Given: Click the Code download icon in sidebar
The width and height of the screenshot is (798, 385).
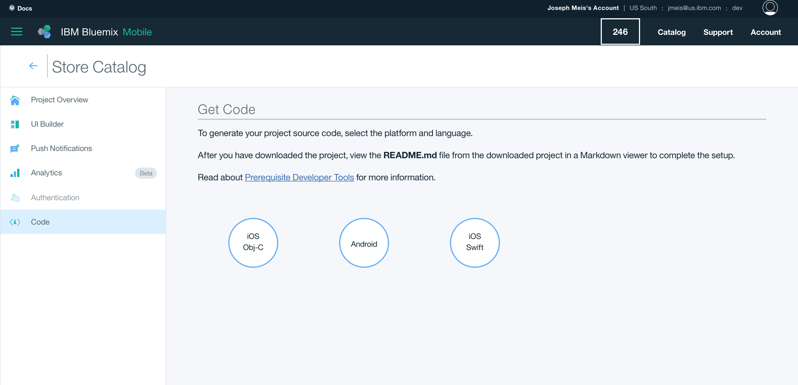Looking at the screenshot, I should point(15,222).
